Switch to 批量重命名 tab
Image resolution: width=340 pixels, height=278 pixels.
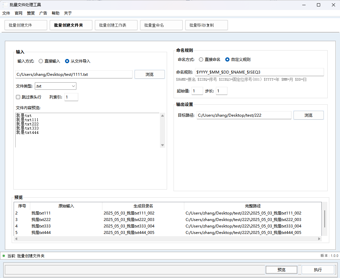click(x=161, y=25)
